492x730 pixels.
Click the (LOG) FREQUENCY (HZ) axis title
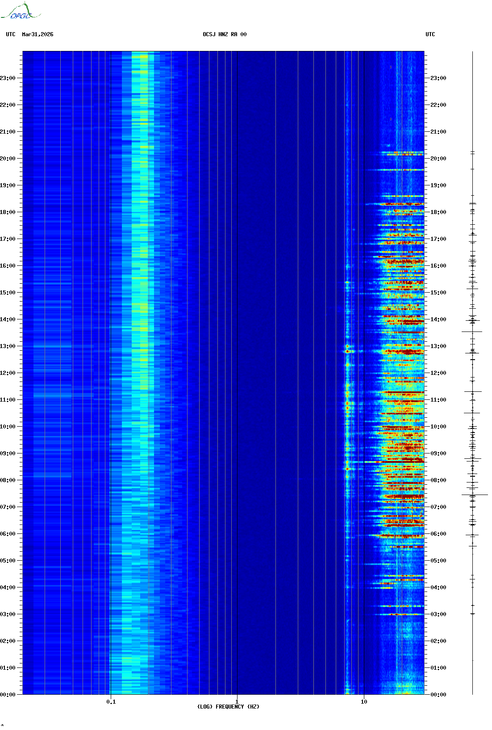(228, 707)
